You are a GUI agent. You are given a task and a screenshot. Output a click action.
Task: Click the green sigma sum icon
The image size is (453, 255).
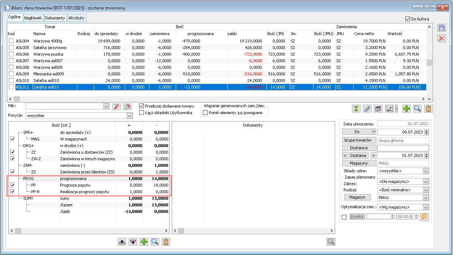(x=356, y=108)
